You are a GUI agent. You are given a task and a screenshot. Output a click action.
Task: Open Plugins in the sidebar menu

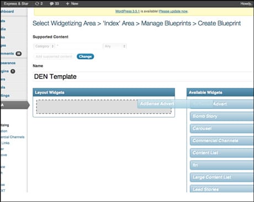coord(4,71)
